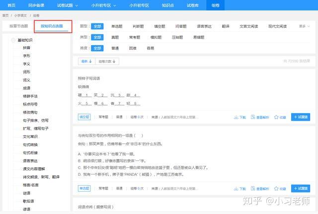This screenshot has height=214, width=318.
Task: Go to 首页 in top navigation bar
Action: (11, 5)
